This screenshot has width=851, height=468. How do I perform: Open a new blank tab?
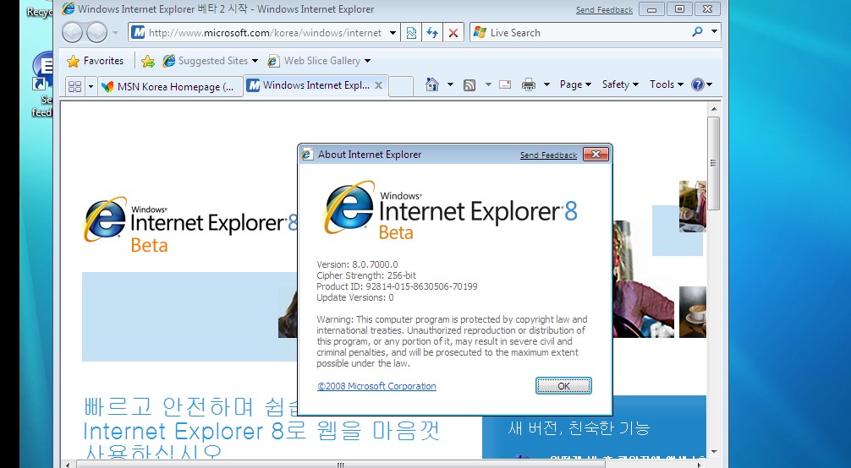(401, 86)
